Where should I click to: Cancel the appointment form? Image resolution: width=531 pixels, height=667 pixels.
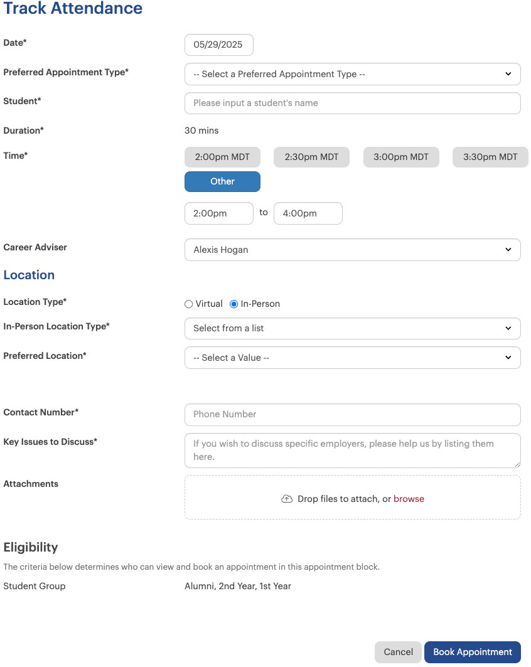[x=398, y=652]
